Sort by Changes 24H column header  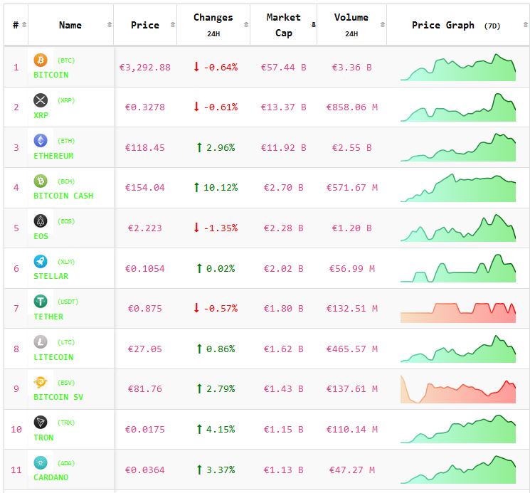point(213,25)
